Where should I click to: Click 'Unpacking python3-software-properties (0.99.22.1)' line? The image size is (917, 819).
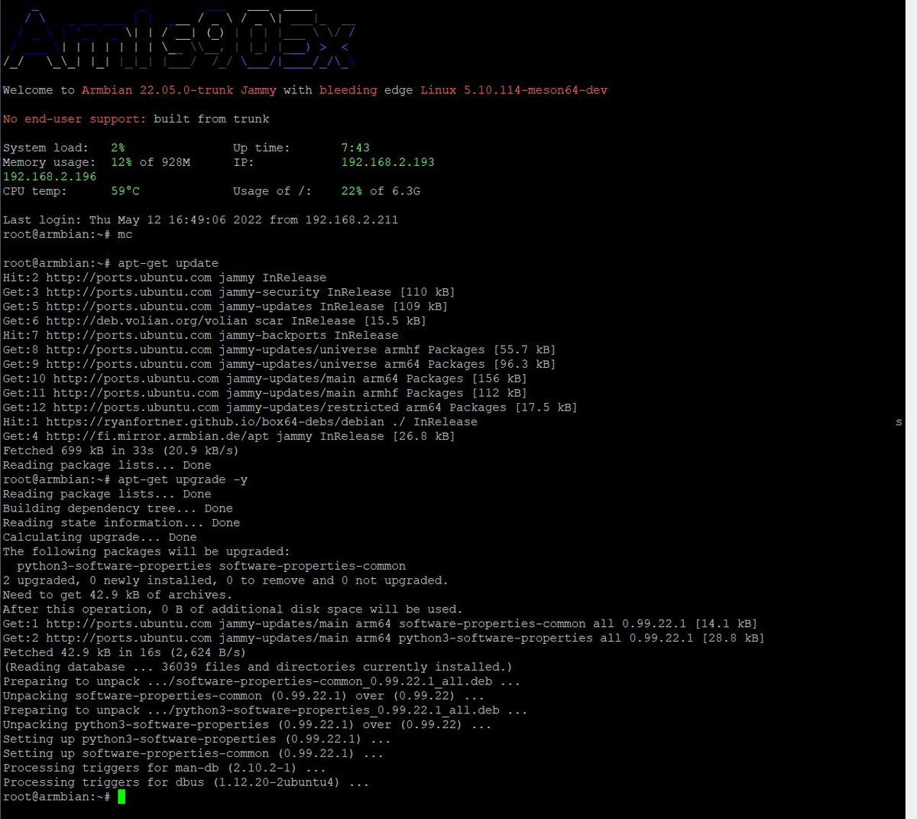(247, 725)
